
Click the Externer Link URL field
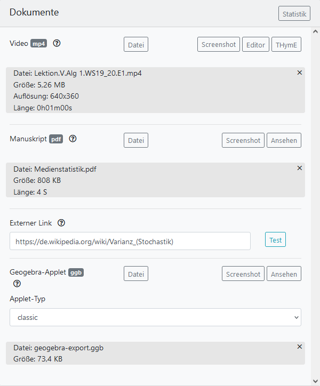click(x=130, y=241)
